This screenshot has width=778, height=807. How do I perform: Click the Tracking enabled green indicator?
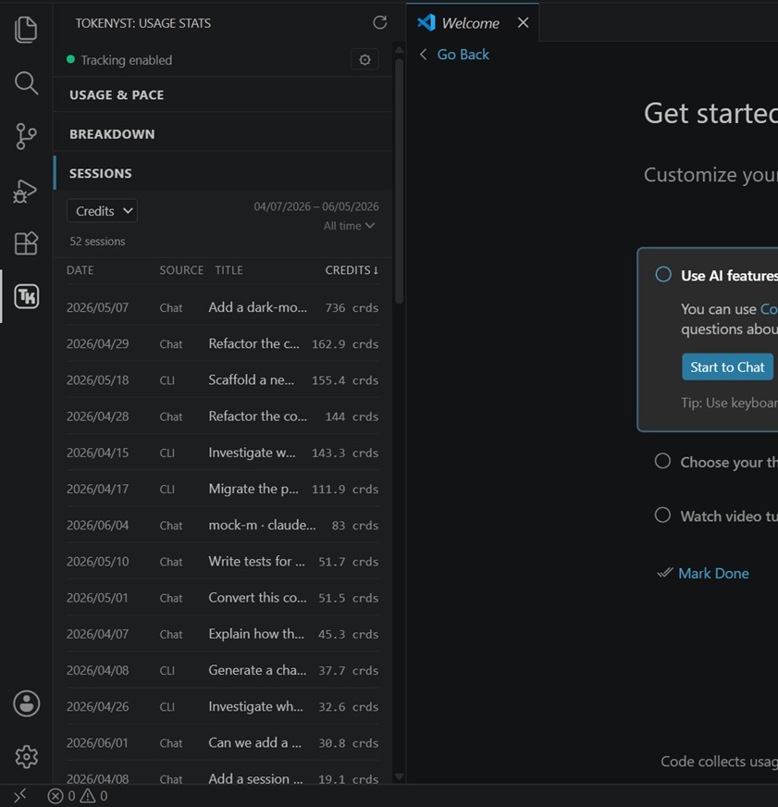71,59
